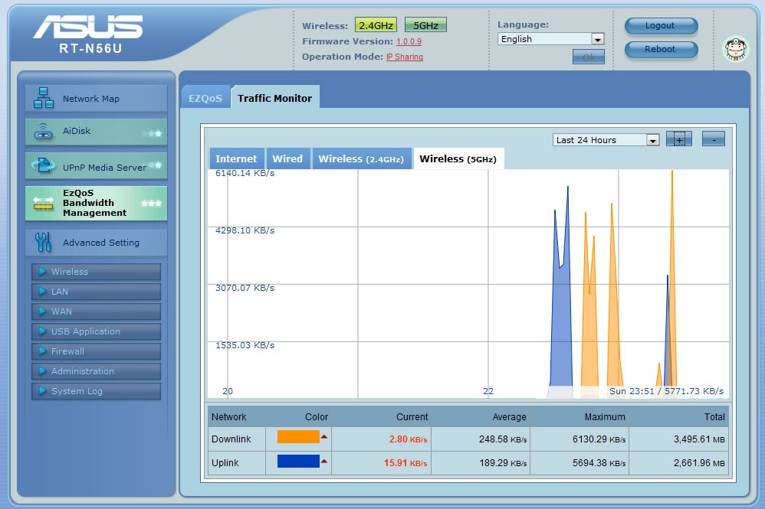Switch to the Wired traffic tab
The image size is (765, 509).
[287, 158]
